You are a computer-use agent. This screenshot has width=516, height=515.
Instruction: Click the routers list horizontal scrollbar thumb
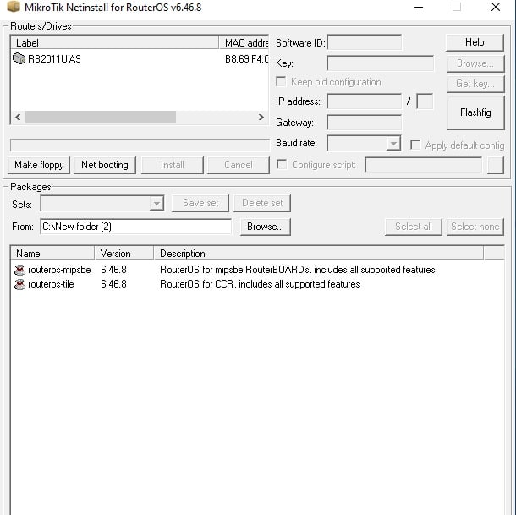click(101, 118)
